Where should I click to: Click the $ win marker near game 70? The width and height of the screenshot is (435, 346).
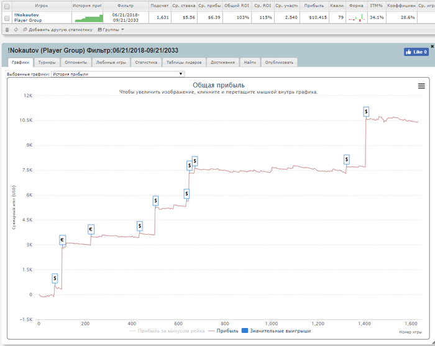click(x=55, y=278)
